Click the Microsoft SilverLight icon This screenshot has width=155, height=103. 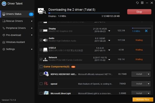click(46, 93)
